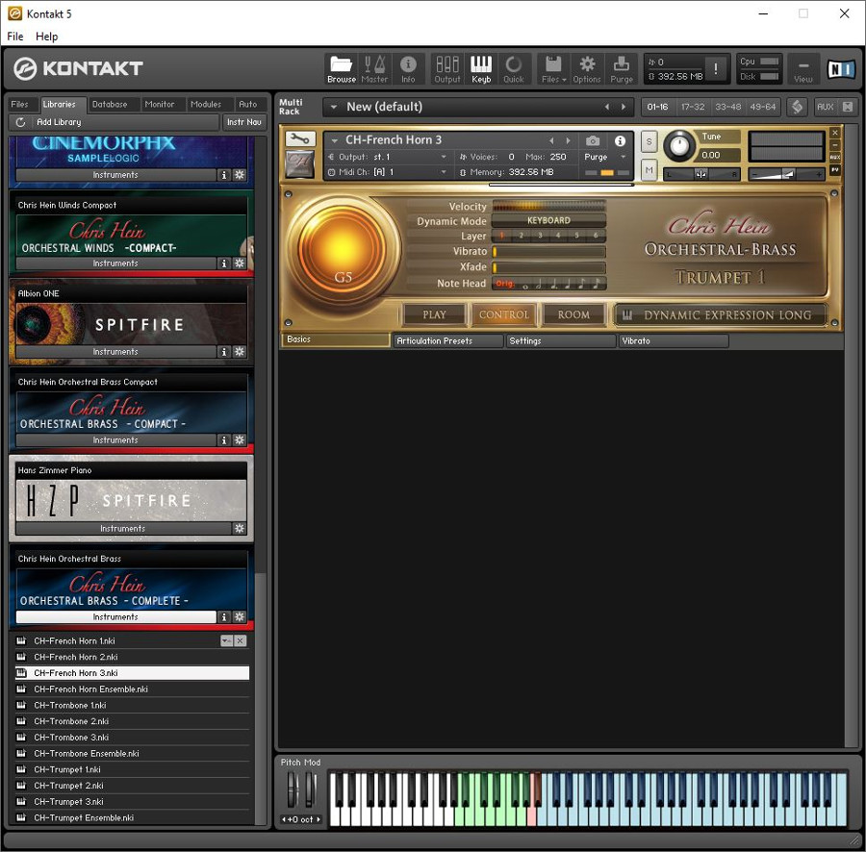
Task: Adjust the instrument volume slider
Action: click(786, 174)
